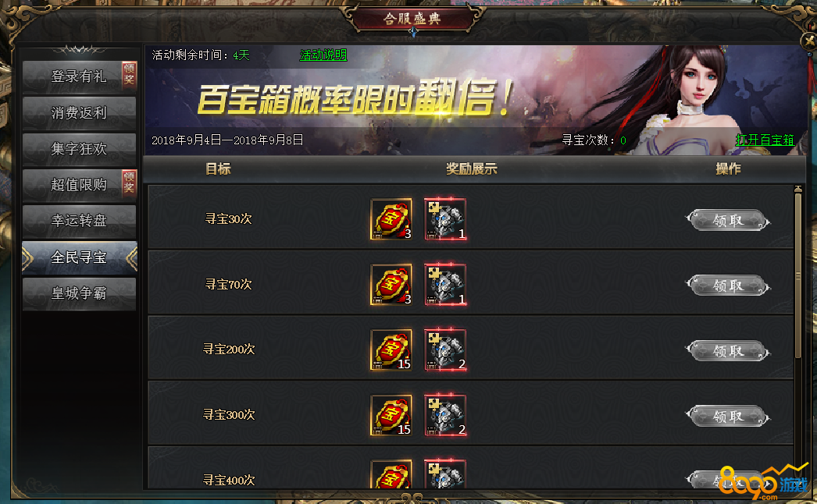
Task: Click 领取 button for 寻宝30次
Action: tap(728, 220)
